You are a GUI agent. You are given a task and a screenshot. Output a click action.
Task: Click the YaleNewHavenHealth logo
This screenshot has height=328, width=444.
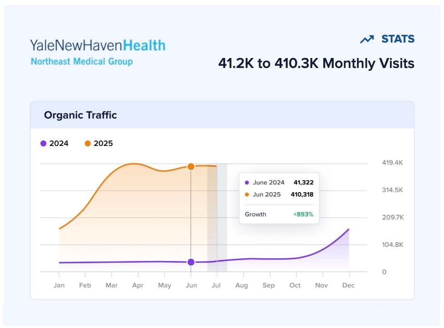(97, 45)
